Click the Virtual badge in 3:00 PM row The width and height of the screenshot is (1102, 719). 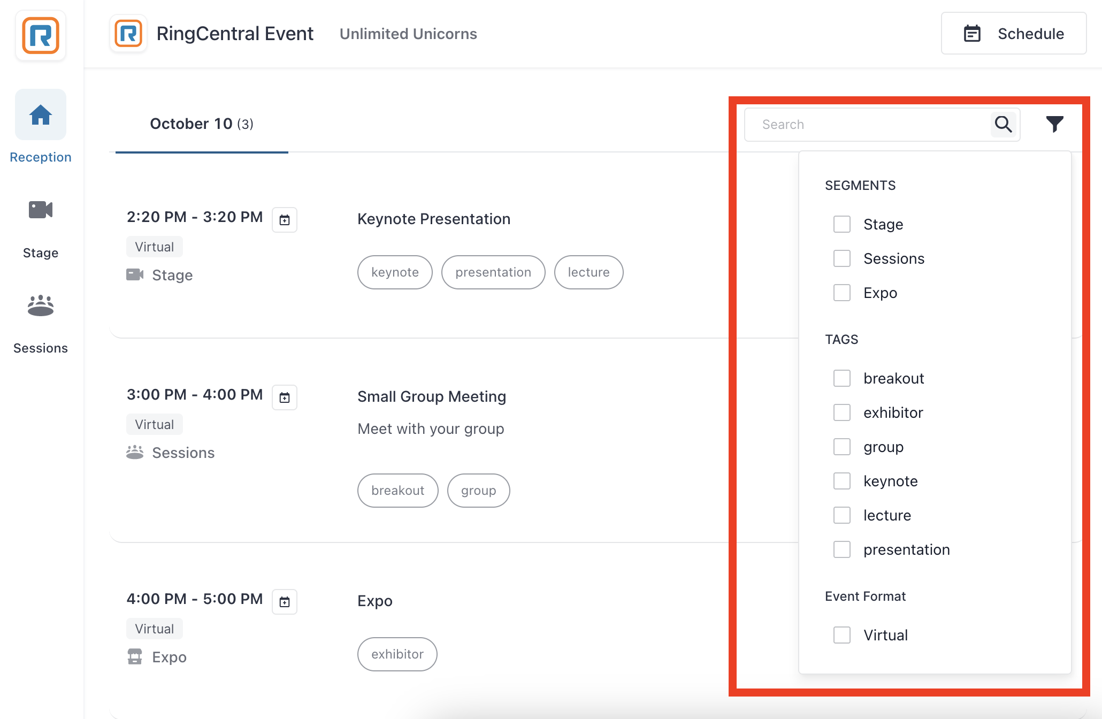(155, 425)
